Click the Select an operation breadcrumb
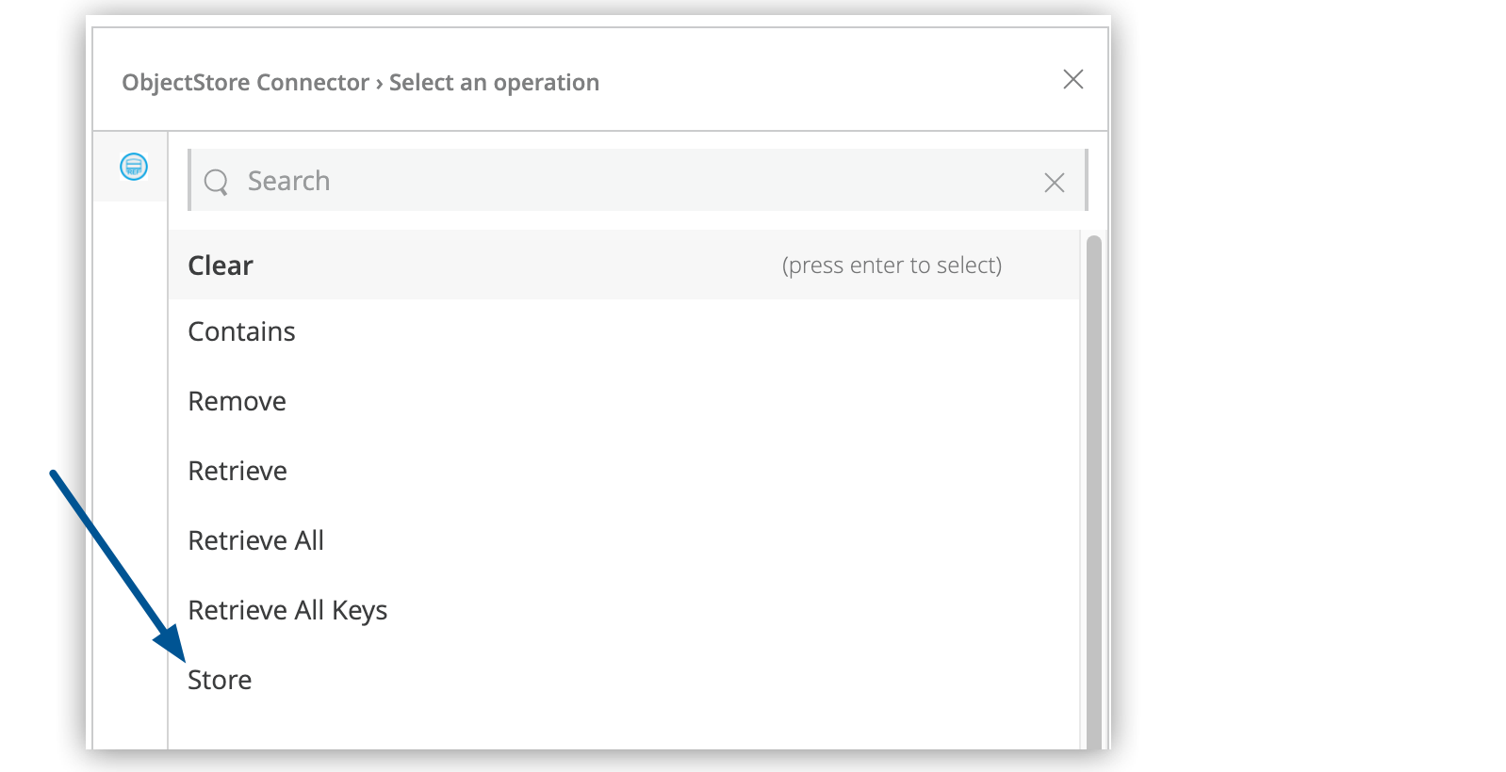The image size is (1506, 772). (494, 83)
